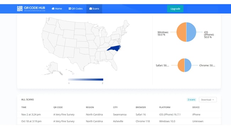
Task: Click the 2 scans badge
Action: (x=191, y=100)
